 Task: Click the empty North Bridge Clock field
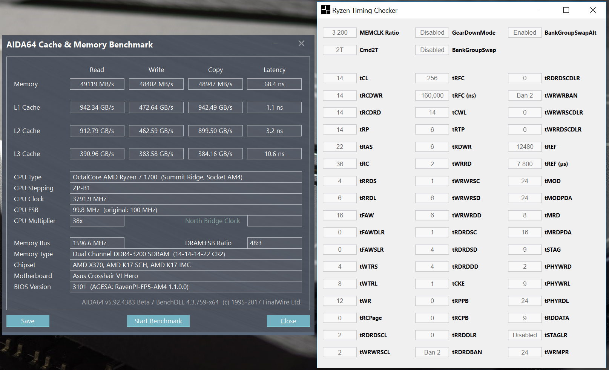tap(275, 221)
